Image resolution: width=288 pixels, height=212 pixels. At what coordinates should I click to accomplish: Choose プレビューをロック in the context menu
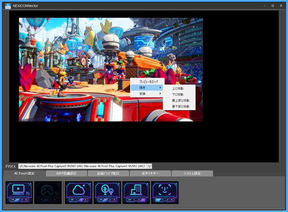coord(147,82)
